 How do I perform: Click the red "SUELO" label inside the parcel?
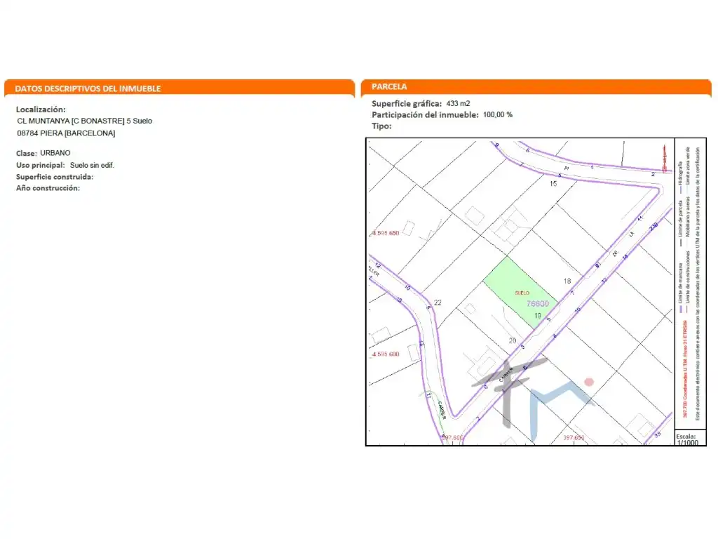coord(522,293)
